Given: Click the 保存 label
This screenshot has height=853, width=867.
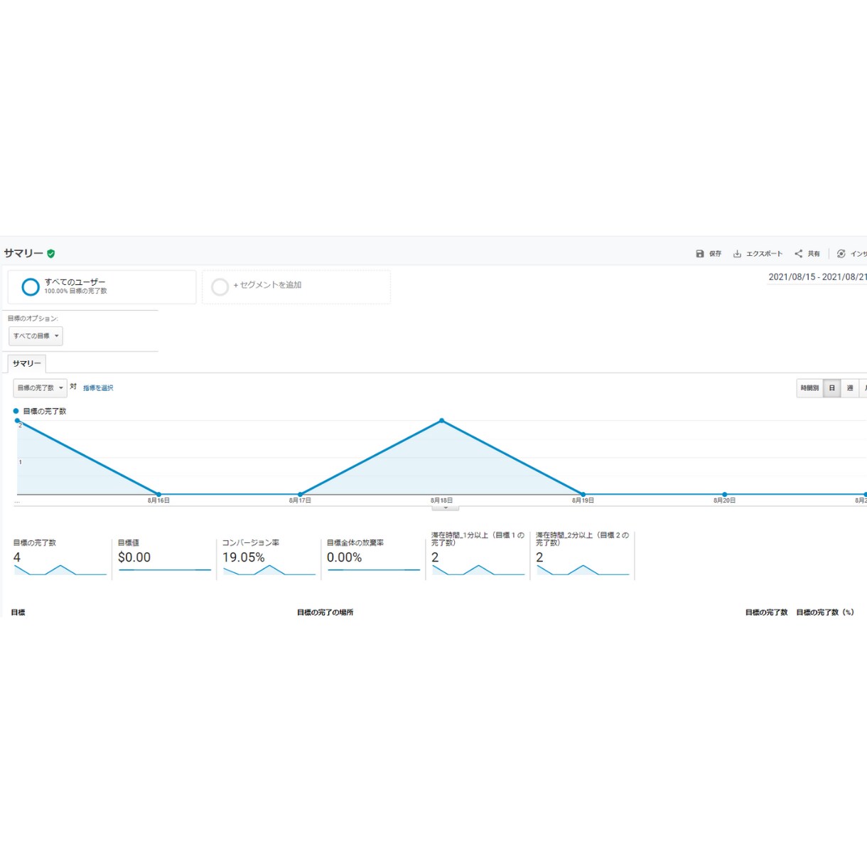Looking at the screenshot, I should click(x=715, y=254).
